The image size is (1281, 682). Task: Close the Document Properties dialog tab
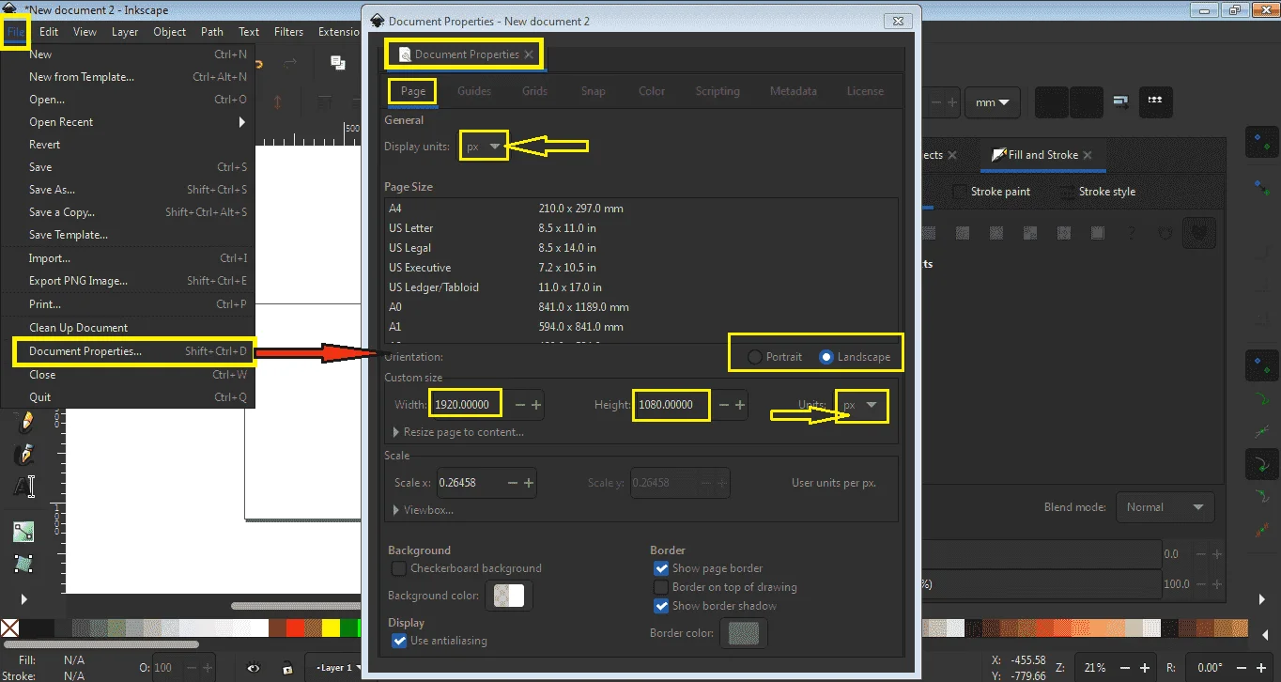(529, 54)
